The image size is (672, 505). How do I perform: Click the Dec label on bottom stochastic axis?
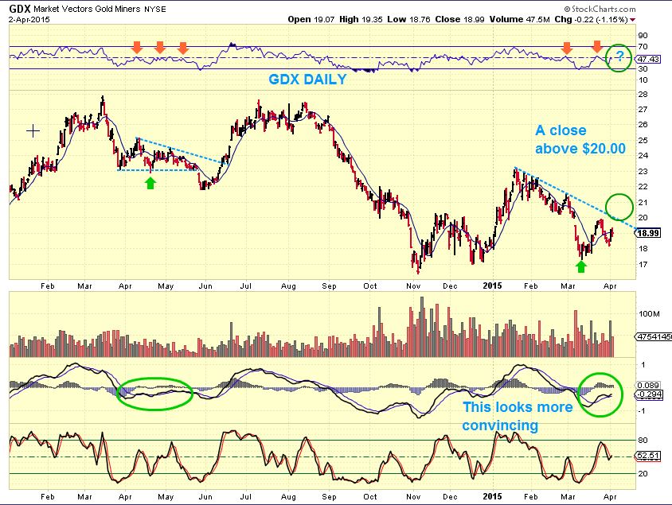pyautogui.click(x=450, y=497)
